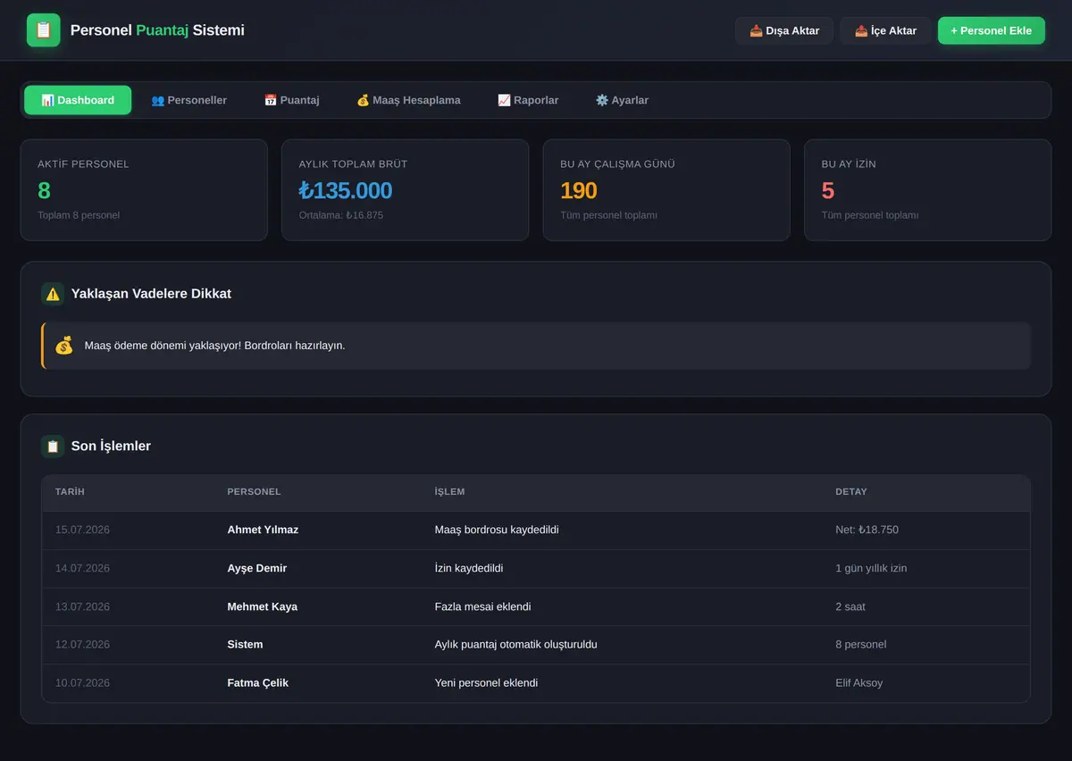
Task: Click the warning icon beside Yaklaşan Vadelere Dikkat
Action: pyautogui.click(x=53, y=294)
